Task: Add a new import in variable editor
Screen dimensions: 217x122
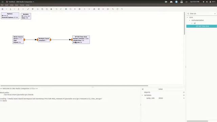Action: click(x=184, y=92)
